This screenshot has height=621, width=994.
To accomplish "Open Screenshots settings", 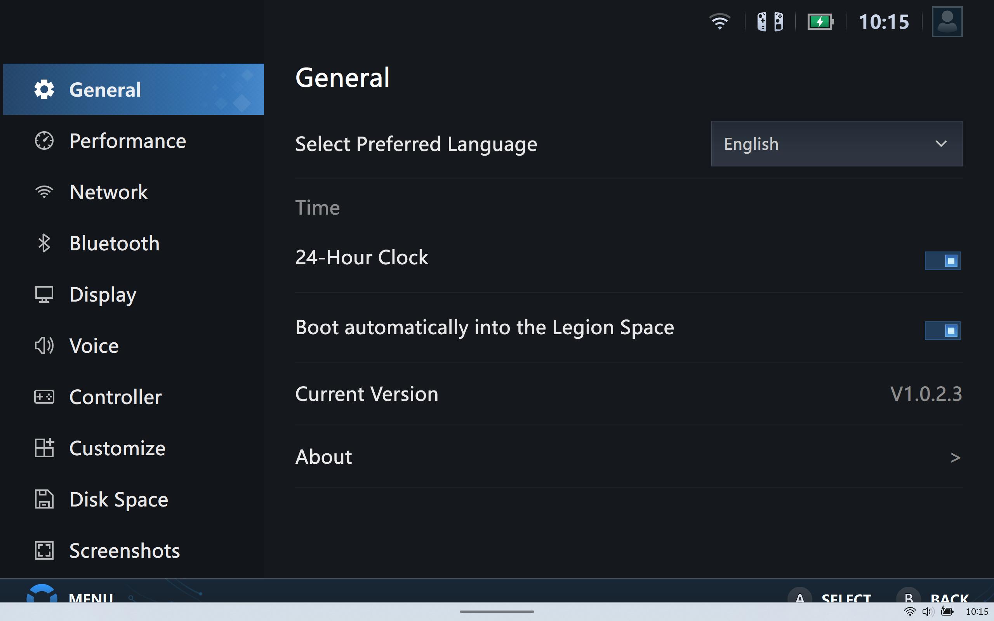I will tap(134, 550).
